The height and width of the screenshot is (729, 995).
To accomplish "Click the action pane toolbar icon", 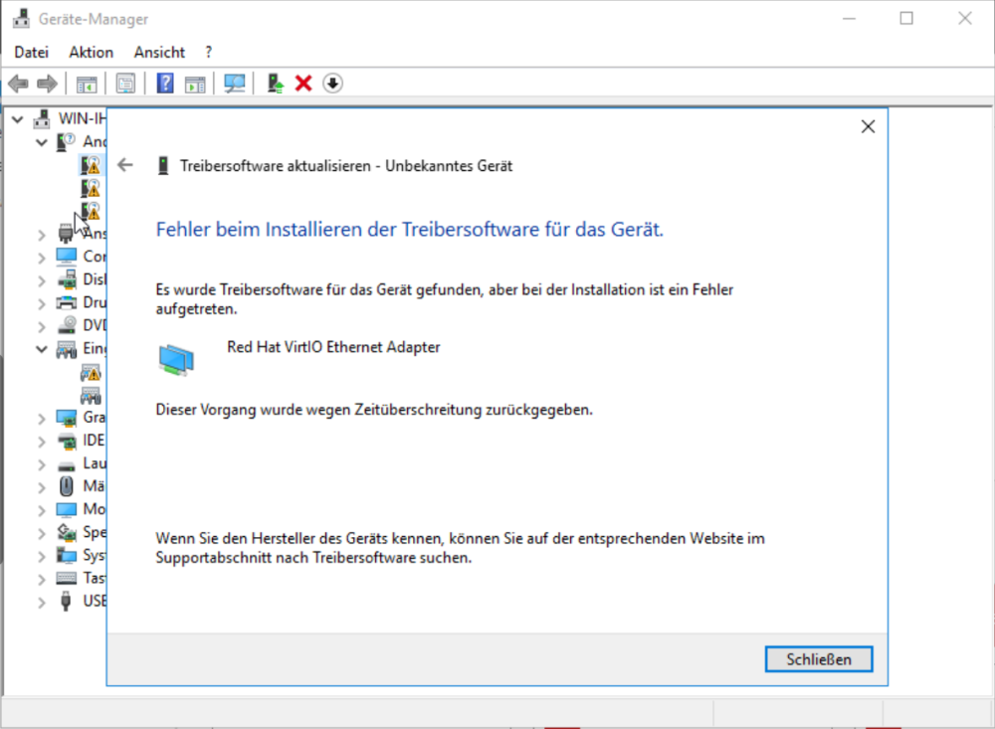I will coord(195,84).
